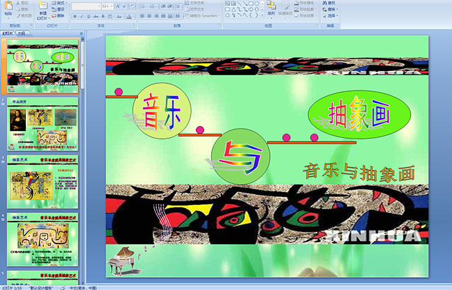The image size is (452, 290).
Task: Open the Layout (版式) dropdown
Action: tap(59, 3)
